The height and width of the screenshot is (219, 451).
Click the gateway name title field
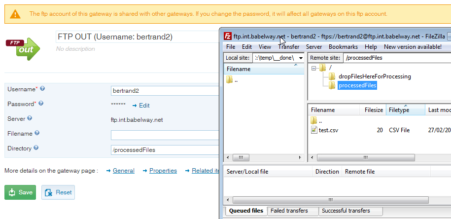click(138, 37)
